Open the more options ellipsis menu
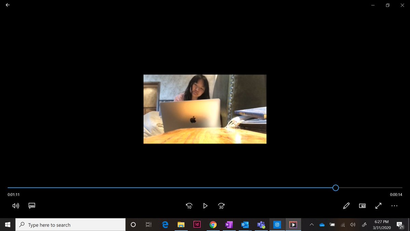This screenshot has width=410, height=231. (x=394, y=206)
